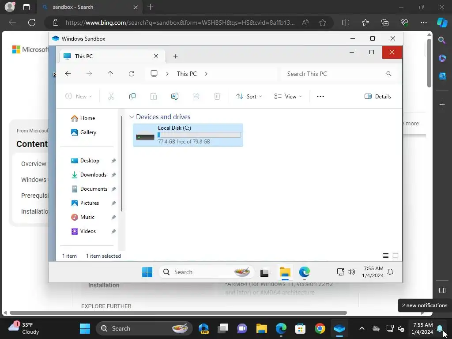
Task: Copy the selected item in Explorer toolbar
Action: [x=132, y=96]
